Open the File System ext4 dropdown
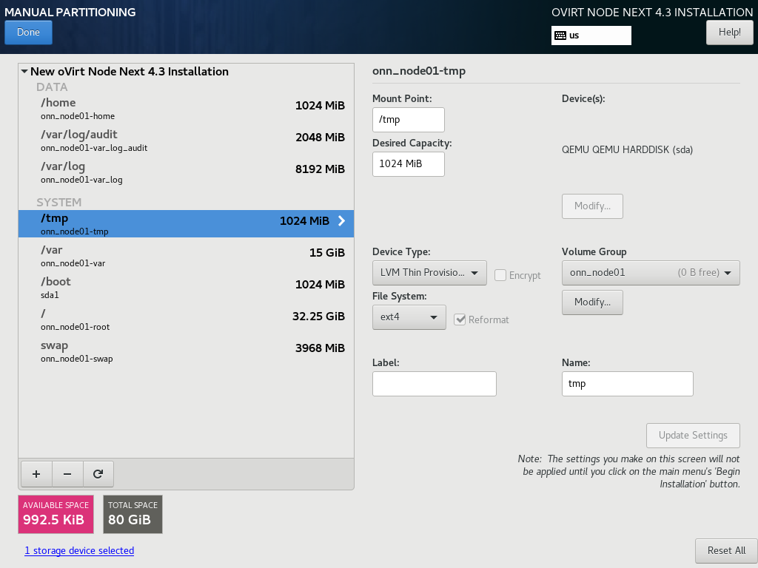The image size is (758, 568). point(409,317)
